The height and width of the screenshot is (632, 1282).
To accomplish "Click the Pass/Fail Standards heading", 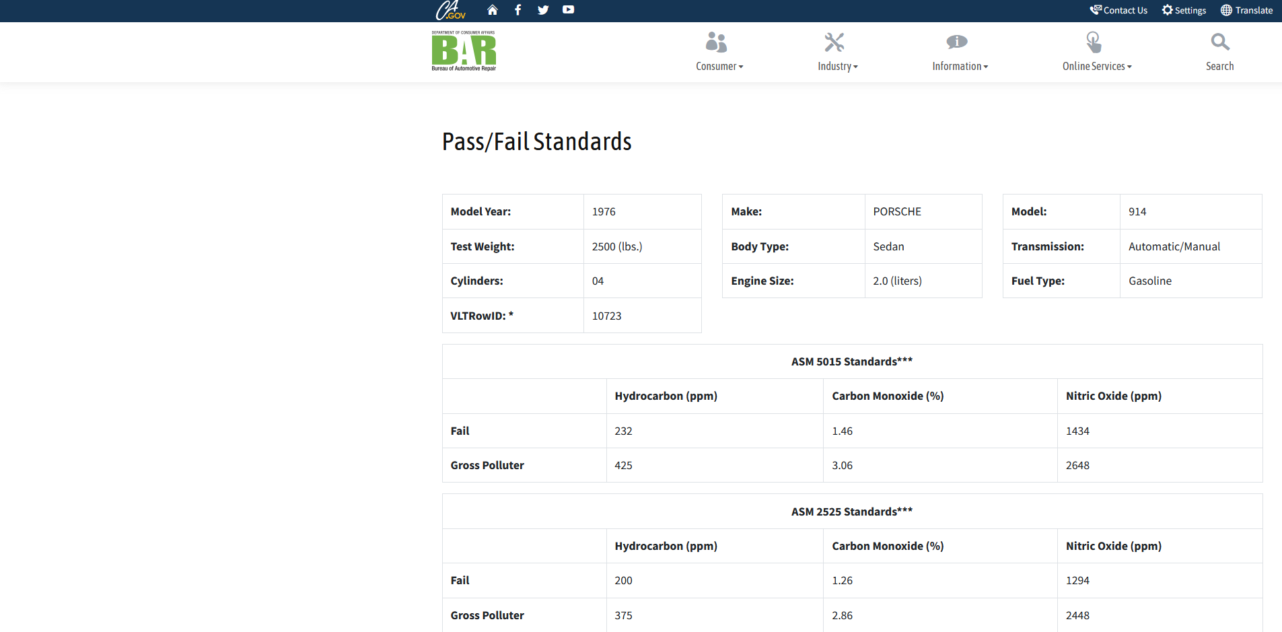I will (536, 142).
